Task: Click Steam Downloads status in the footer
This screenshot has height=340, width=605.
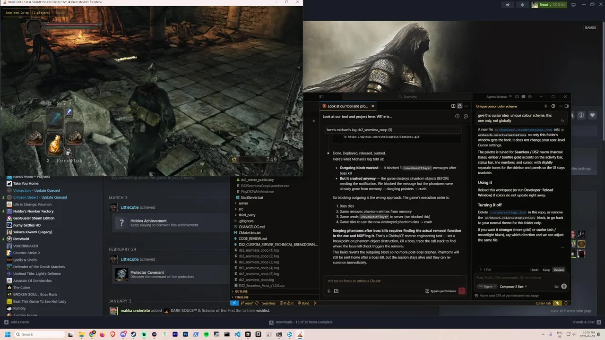Action: [x=301, y=322]
